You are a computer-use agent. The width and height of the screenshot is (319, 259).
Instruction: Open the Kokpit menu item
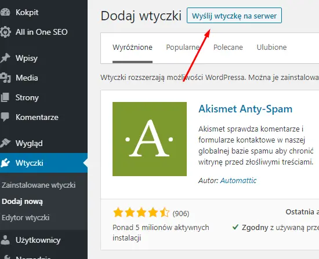pyautogui.click(x=43, y=12)
